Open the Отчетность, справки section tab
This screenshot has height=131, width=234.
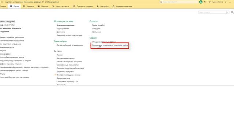(x=83, y=7)
